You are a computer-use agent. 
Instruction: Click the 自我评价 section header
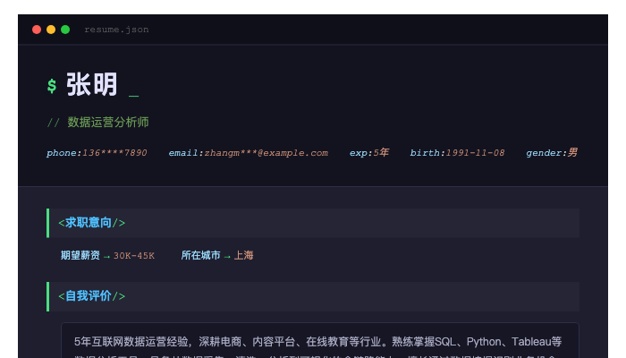point(313,296)
